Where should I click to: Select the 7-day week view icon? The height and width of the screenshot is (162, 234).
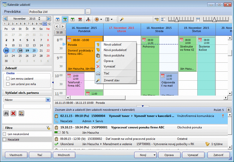(x=73, y=19)
